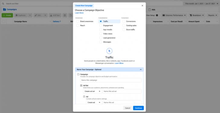Open Learn More link in Traffic description
Screen dimensions: 220x113
click(119, 63)
